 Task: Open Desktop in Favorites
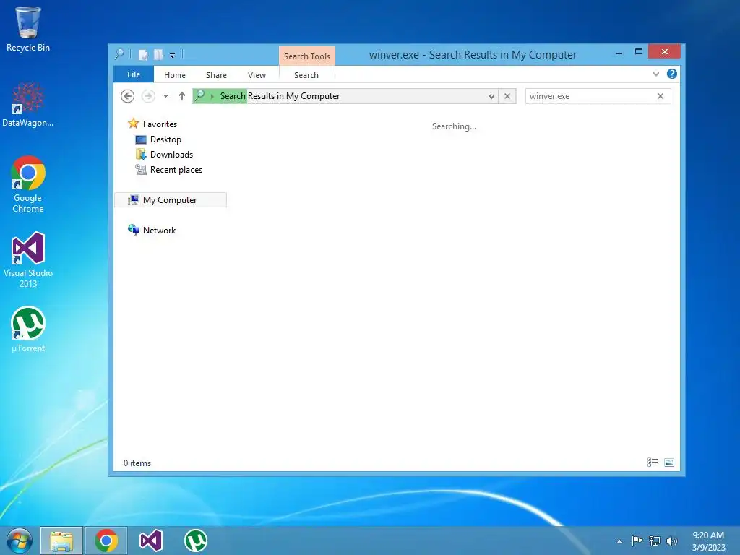(158, 139)
